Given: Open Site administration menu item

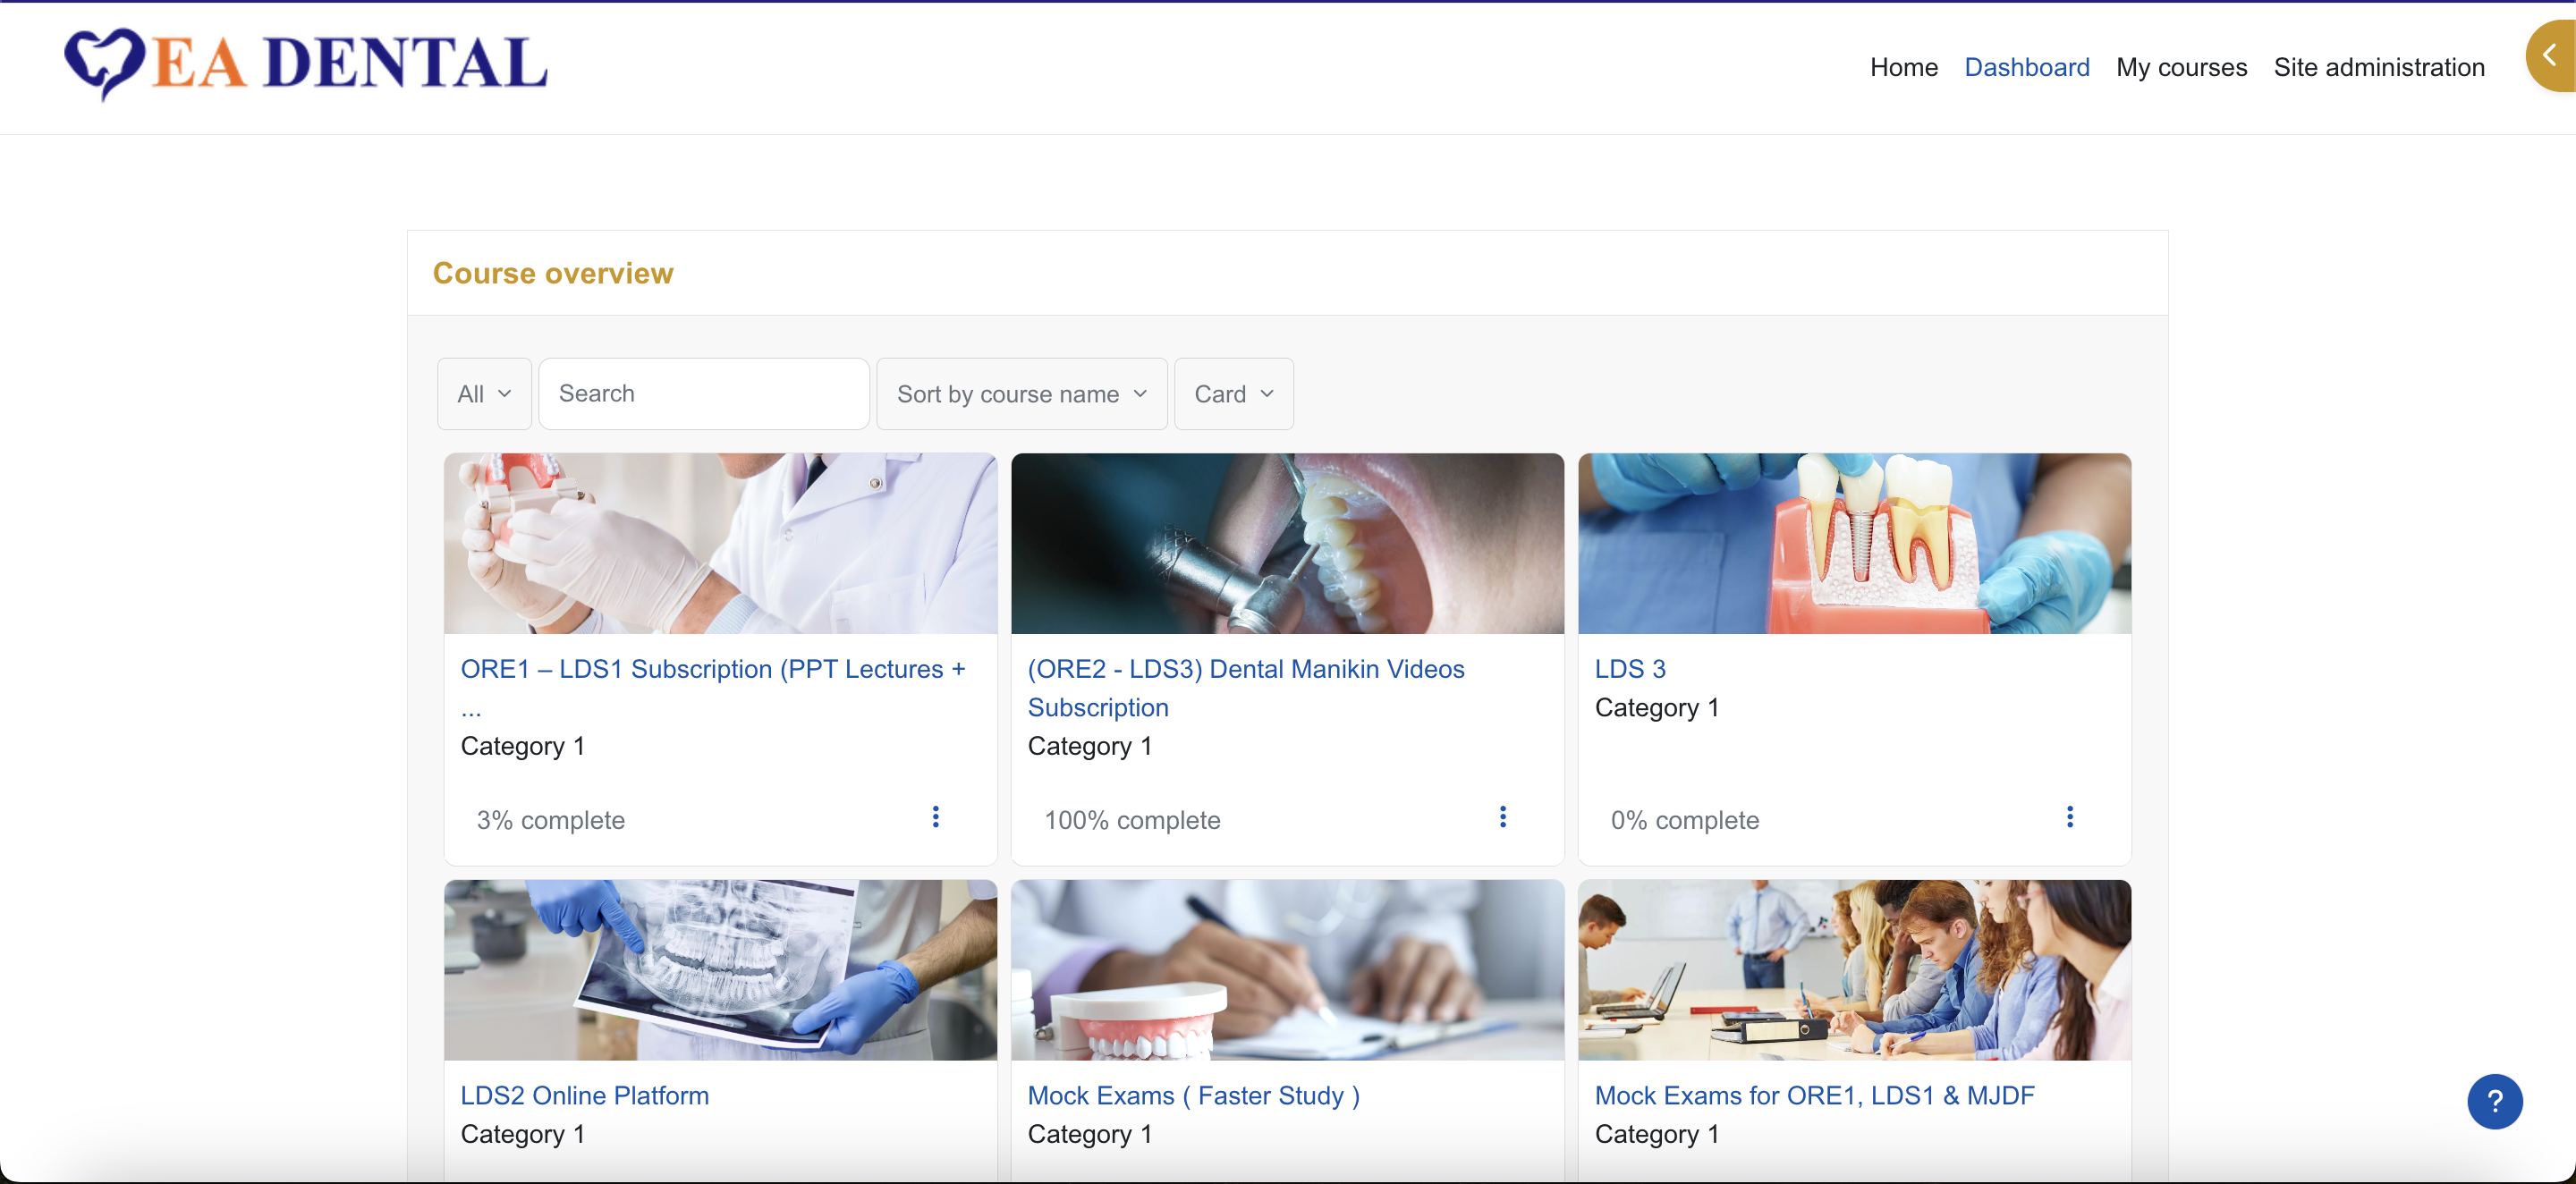Looking at the screenshot, I should [x=2378, y=67].
